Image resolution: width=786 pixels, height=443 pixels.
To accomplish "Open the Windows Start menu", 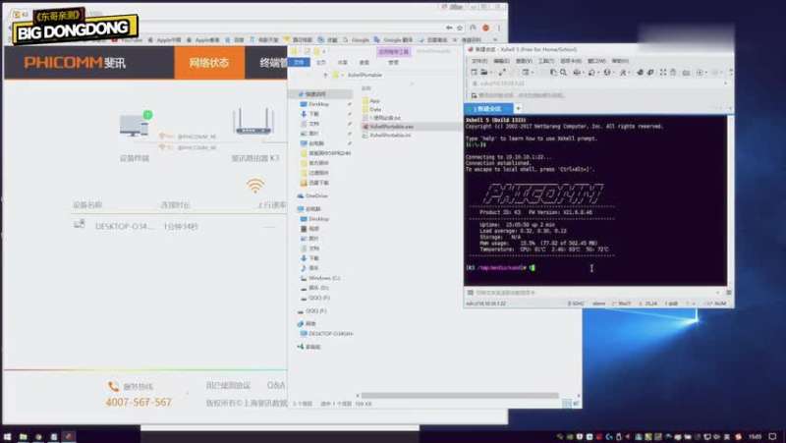I will point(7,437).
